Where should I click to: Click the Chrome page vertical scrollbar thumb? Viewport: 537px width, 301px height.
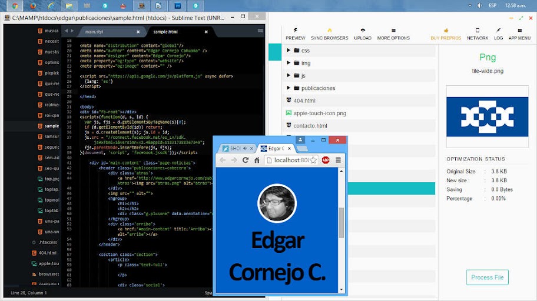click(x=341, y=222)
